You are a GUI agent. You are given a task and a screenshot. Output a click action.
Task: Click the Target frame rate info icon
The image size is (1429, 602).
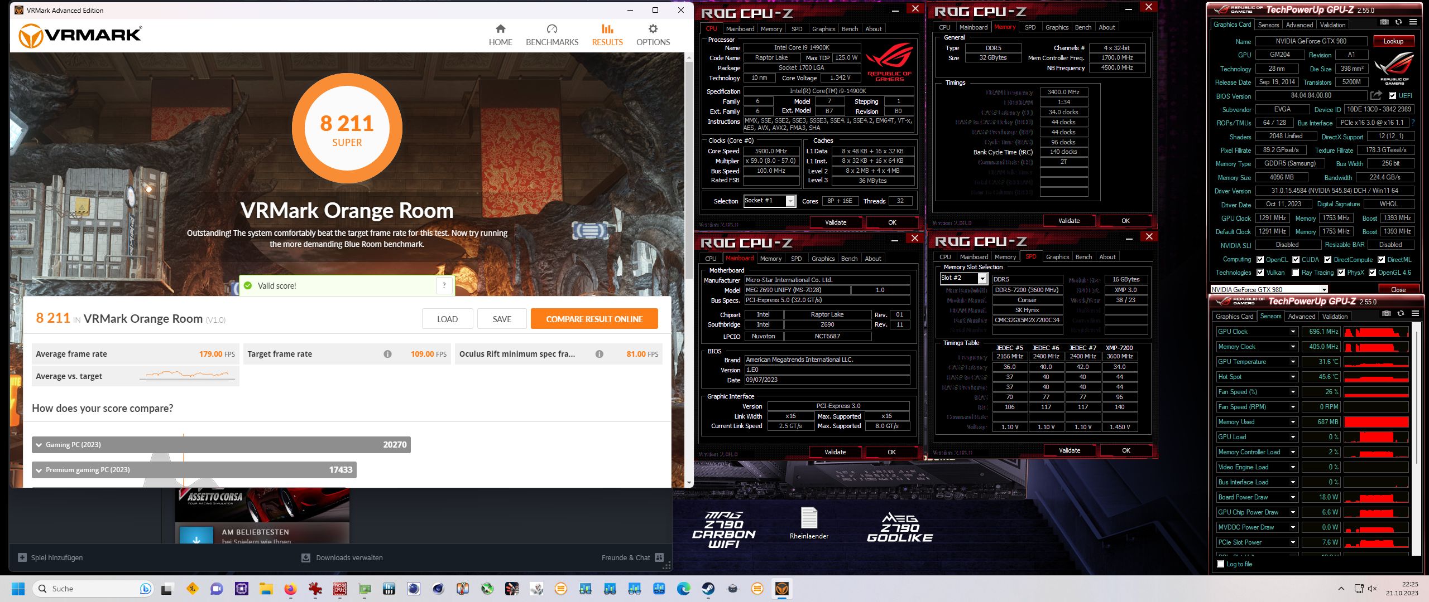[x=387, y=354]
